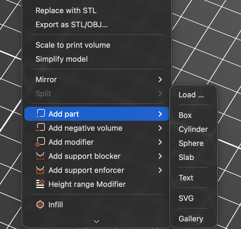Add an SVG part

(194, 198)
